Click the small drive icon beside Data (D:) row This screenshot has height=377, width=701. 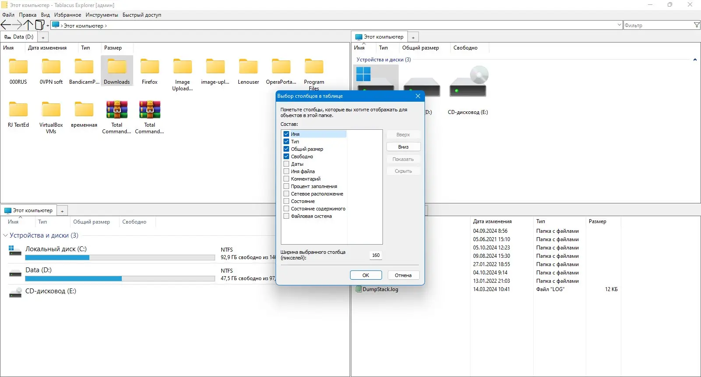tap(15, 274)
